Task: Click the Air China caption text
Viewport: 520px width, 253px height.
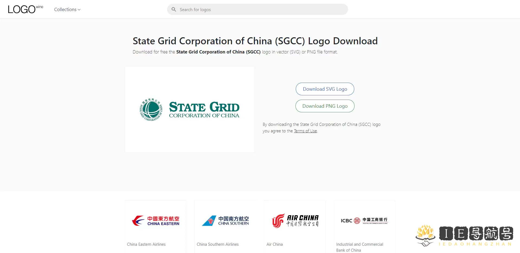Action: click(x=274, y=244)
